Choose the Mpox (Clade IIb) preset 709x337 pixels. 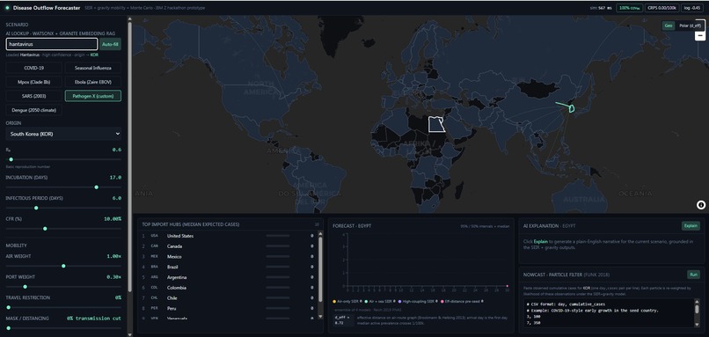click(x=34, y=82)
